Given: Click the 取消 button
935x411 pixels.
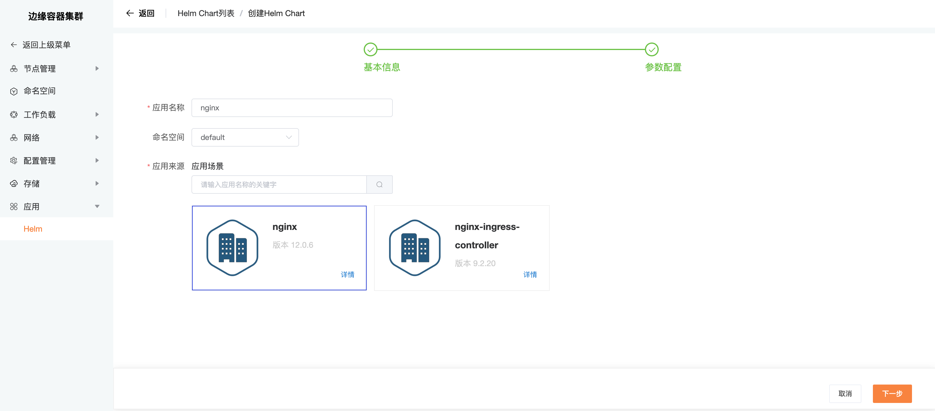Looking at the screenshot, I should pos(845,393).
